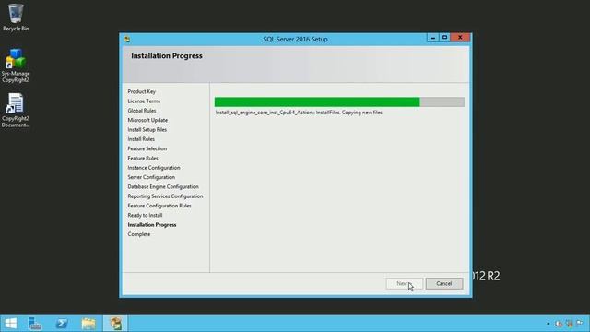Select the SQL Server Setup taskbar icon
Viewport: 590px width, 332px height.
pyautogui.click(x=115, y=324)
